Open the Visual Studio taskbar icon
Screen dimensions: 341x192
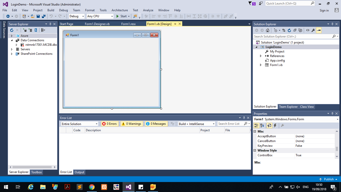128,187
